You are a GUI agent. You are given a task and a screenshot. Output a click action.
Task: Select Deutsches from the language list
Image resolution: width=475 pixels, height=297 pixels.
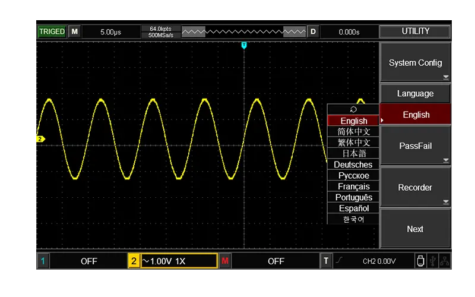click(353, 165)
